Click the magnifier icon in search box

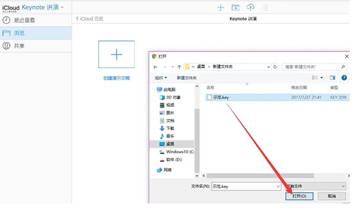343,67
